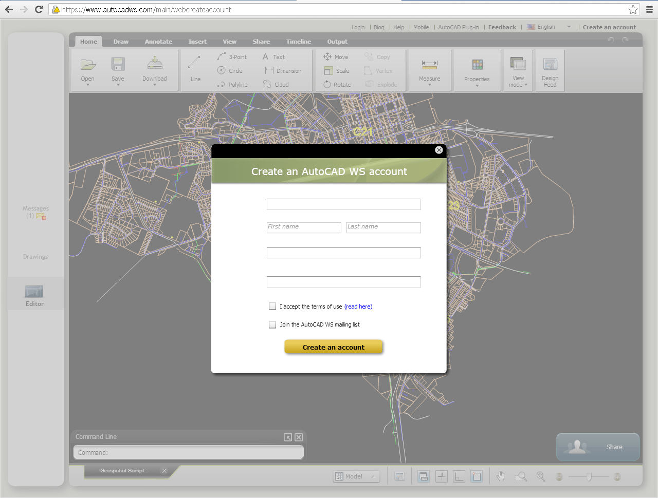This screenshot has width=658, height=498.
Task: Expand the Command Line panel
Action: coord(288,437)
